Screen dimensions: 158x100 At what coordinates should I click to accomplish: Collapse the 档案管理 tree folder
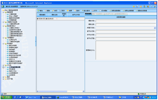point(3,12)
